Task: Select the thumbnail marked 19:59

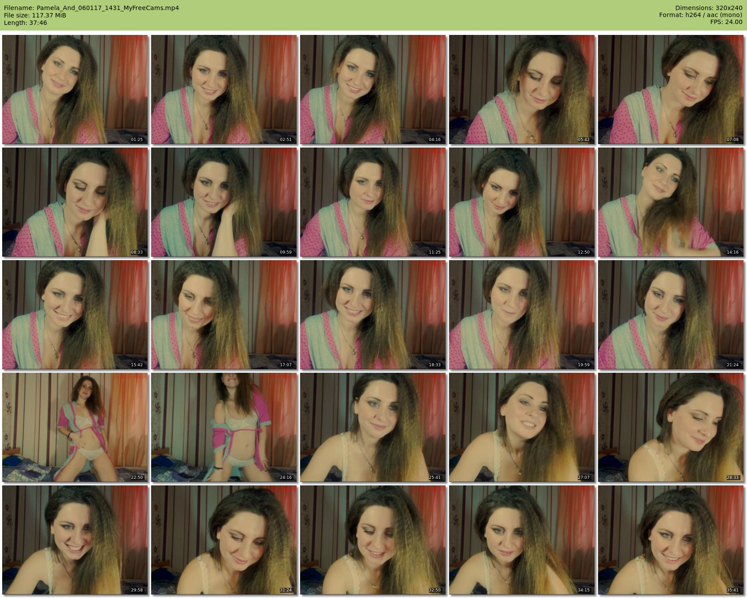Action: pos(522,315)
